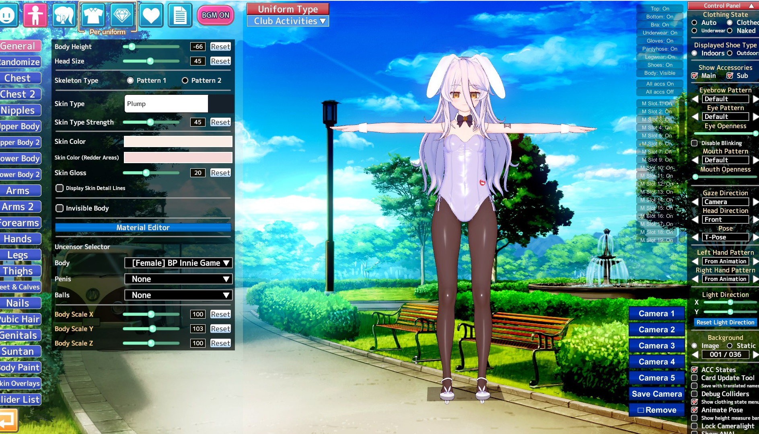Open the Skin Color swatch

[178, 141]
